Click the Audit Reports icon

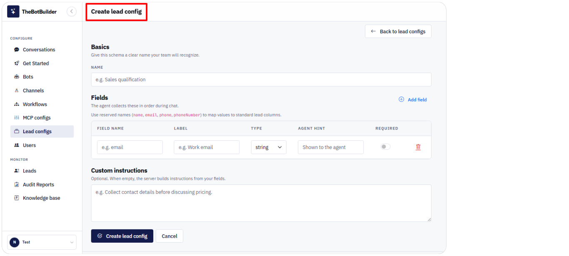click(17, 184)
